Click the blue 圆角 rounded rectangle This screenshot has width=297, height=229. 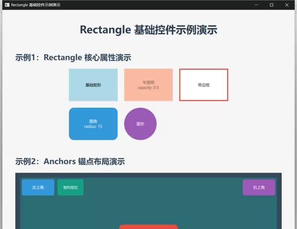(93, 124)
